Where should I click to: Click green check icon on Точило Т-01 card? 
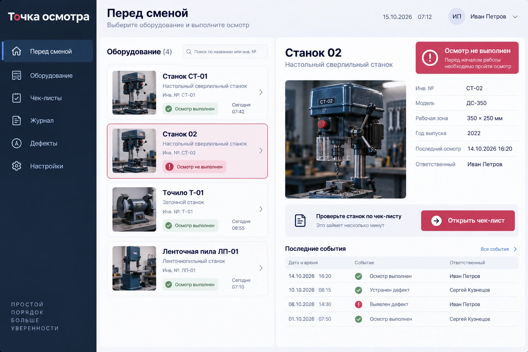click(x=168, y=225)
